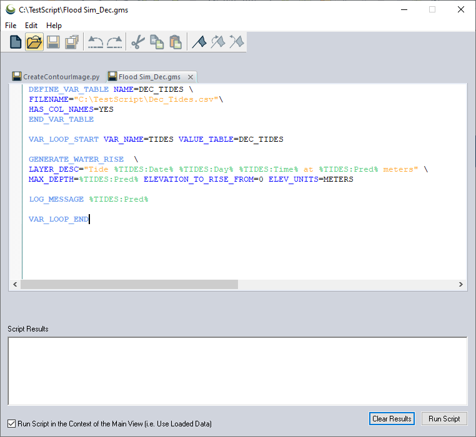Close the Flood Sim_Dec.gms tab
The height and width of the screenshot is (437, 476).
pyautogui.click(x=190, y=77)
